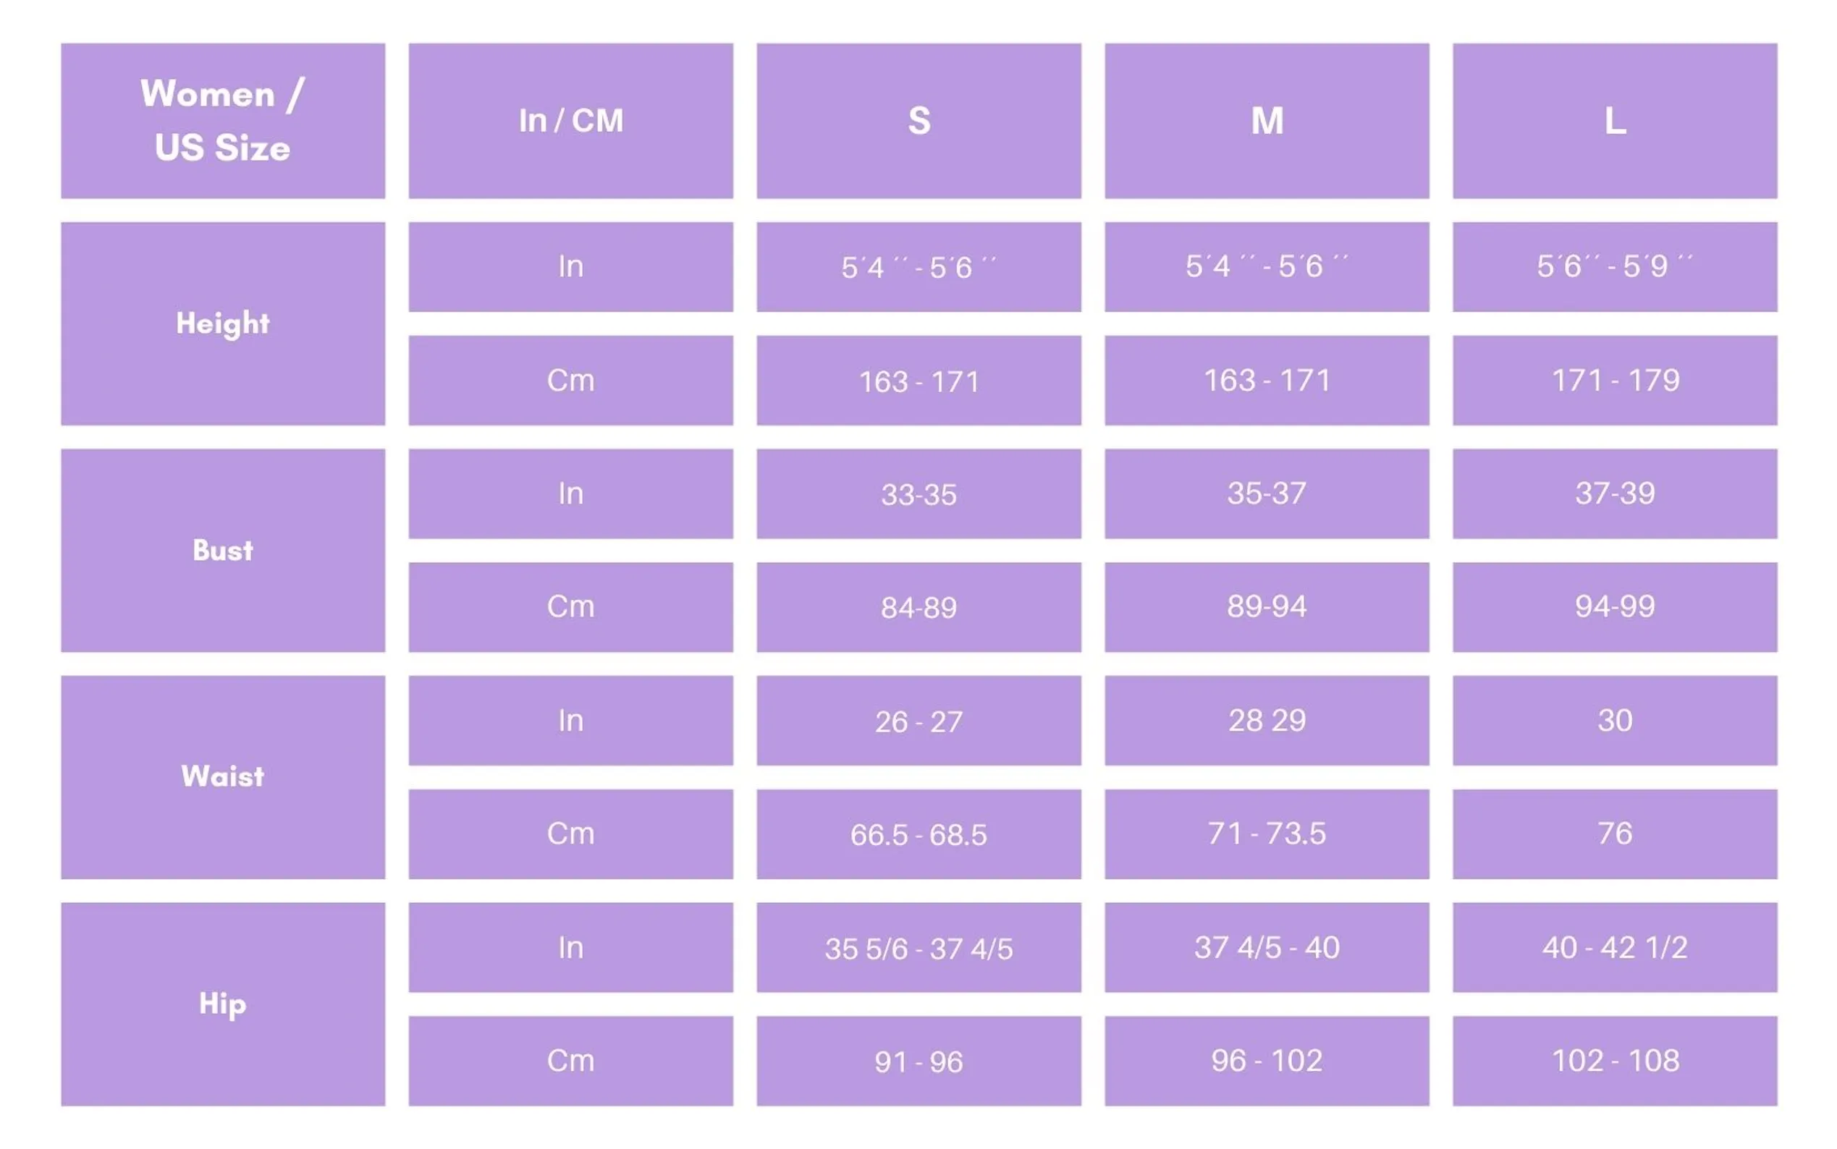Image resolution: width=1837 pixels, height=1149 pixels.
Task: Click the 33-35 bust inches cell
Action: 919,494
